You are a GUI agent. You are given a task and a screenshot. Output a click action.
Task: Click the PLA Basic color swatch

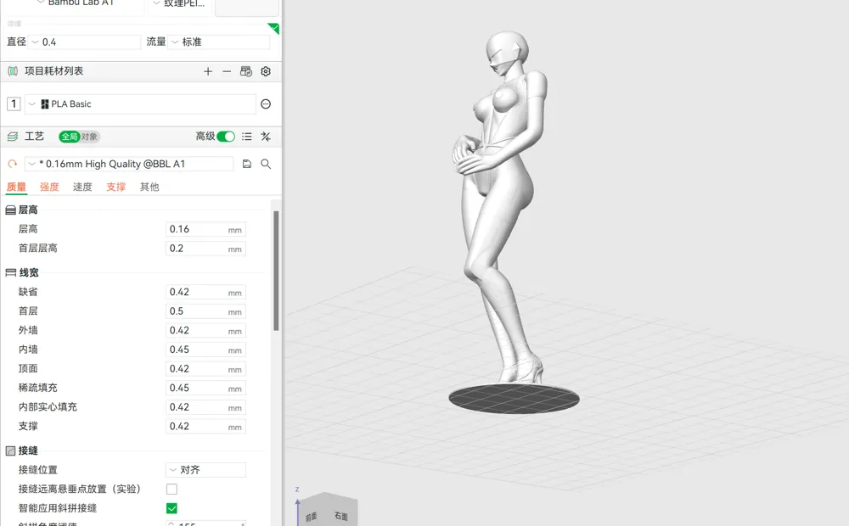tap(45, 104)
